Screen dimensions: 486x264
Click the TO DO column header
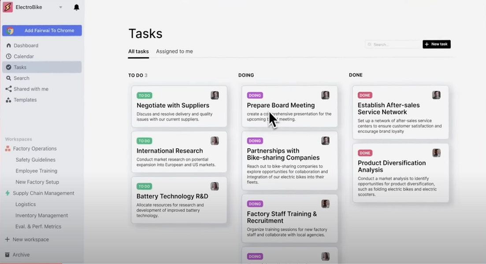click(x=136, y=75)
